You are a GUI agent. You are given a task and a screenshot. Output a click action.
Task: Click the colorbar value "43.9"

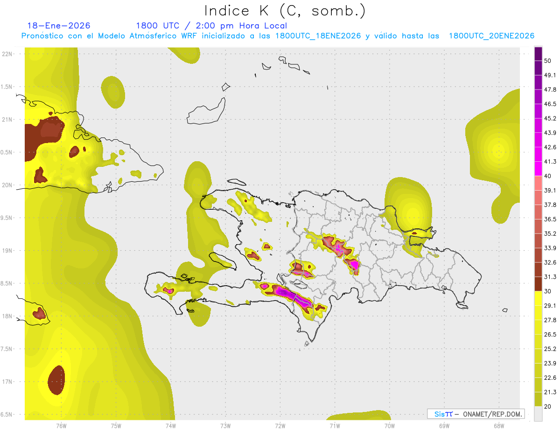550,133
